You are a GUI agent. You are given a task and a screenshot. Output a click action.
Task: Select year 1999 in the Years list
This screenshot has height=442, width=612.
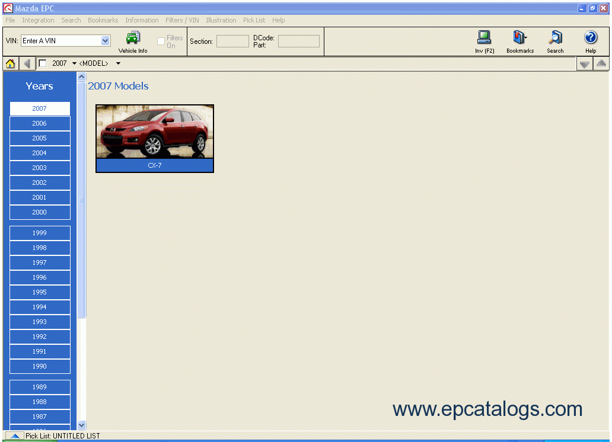tap(40, 233)
